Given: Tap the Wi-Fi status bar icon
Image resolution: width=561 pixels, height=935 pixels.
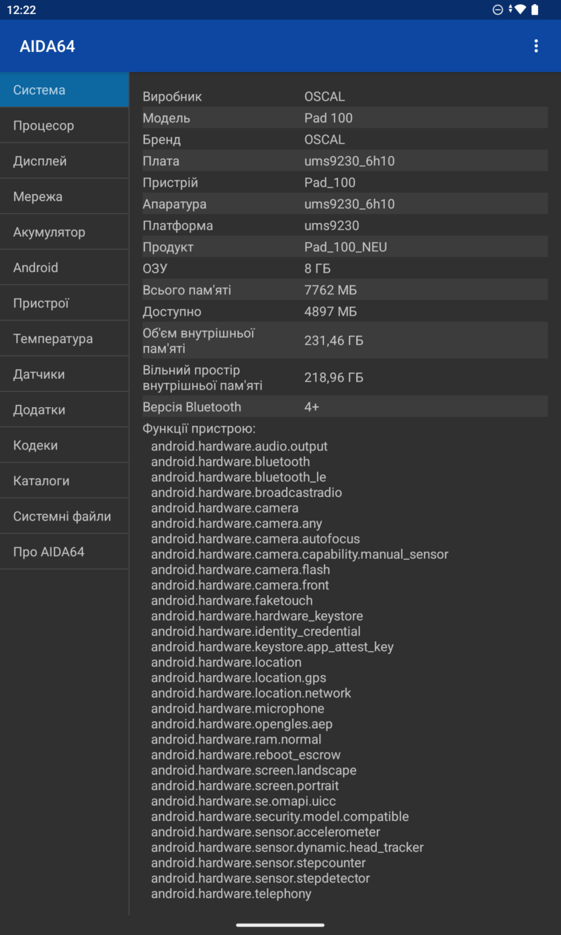Looking at the screenshot, I should tap(518, 9).
